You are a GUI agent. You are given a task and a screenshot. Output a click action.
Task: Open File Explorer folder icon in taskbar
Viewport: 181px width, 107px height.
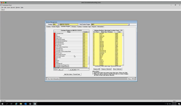pyautogui.click(x=21, y=104)
